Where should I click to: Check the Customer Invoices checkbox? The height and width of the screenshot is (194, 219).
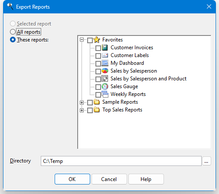tap(98, 48)
